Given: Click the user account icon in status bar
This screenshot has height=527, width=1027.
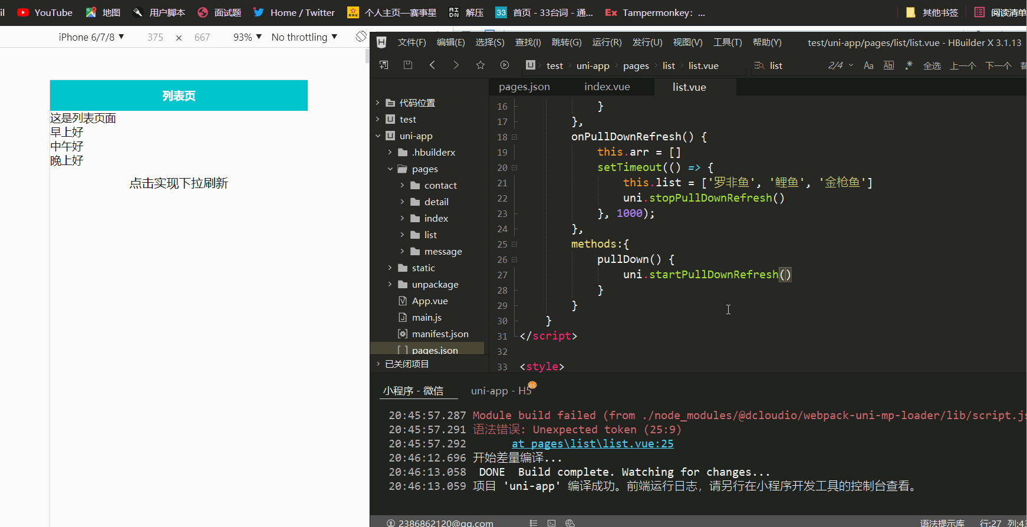Looking at the screenshot, I should click(x=391, y=523).
